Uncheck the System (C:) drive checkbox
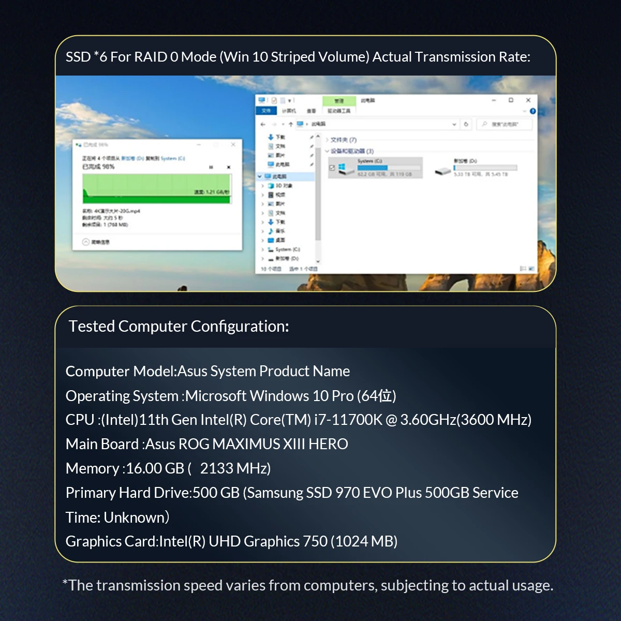621x621 pixels. click(x=332, y=168)
